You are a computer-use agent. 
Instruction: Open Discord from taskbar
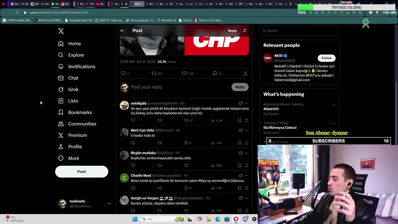click(x=245, y=219)
